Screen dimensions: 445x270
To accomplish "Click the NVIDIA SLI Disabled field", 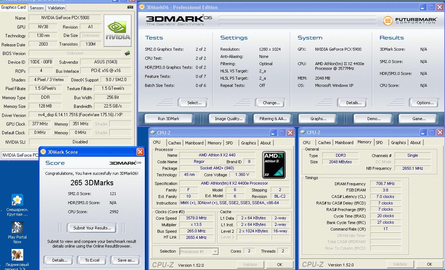I will pyautogui.click(x=80, y=142).
